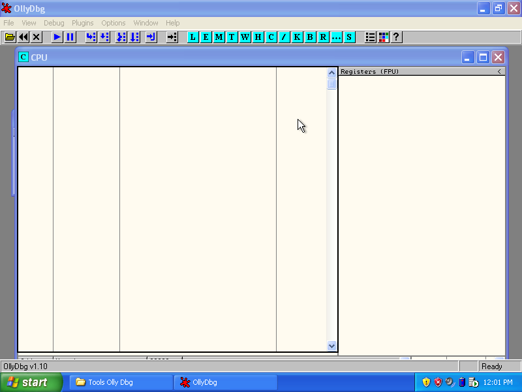Maximize the CPU child window
This screenshot has height=392, width=522.
tap(483, 57)
